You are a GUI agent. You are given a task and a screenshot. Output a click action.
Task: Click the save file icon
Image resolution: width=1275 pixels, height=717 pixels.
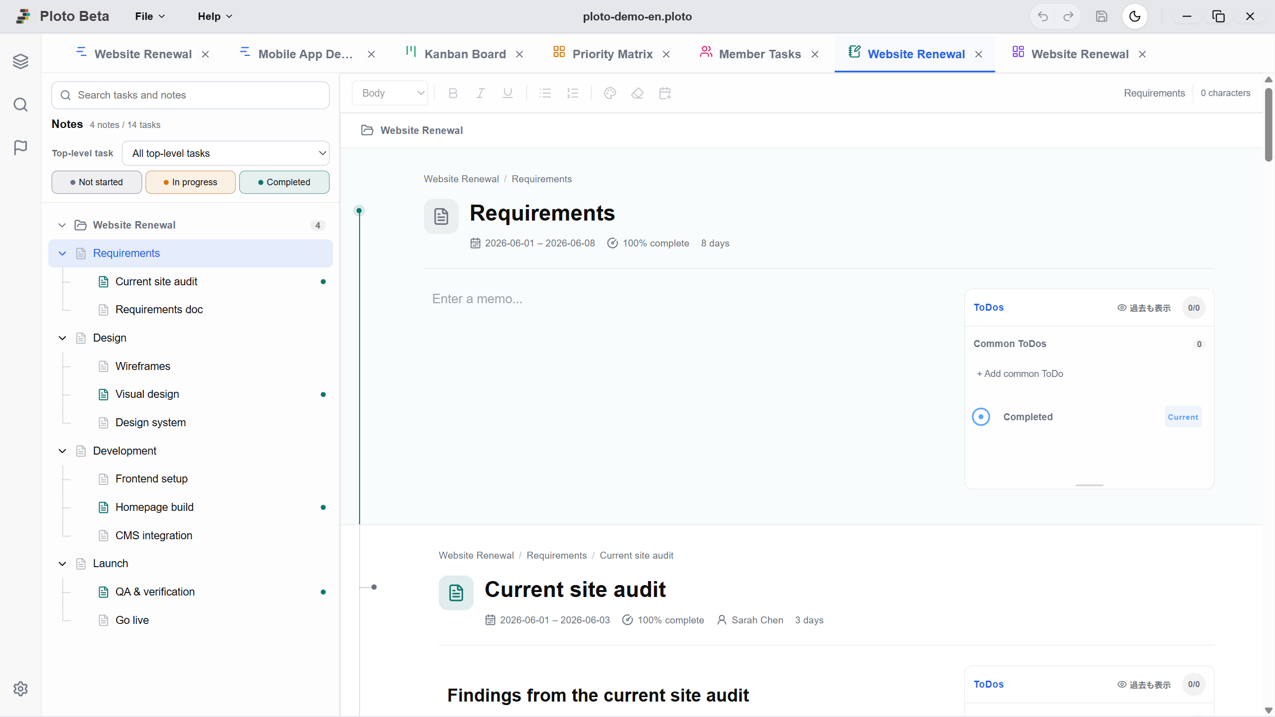tap(1101, 16)
